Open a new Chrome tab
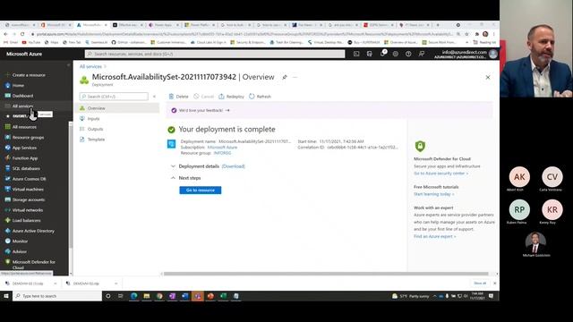The width and height of the screenshot is (573, 322). [438, 25]
